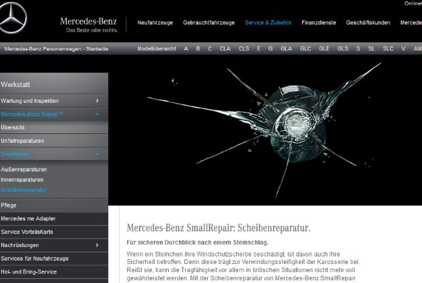422x283 pixels.
Task: Select the GLS model
Action: click(343, 49)
